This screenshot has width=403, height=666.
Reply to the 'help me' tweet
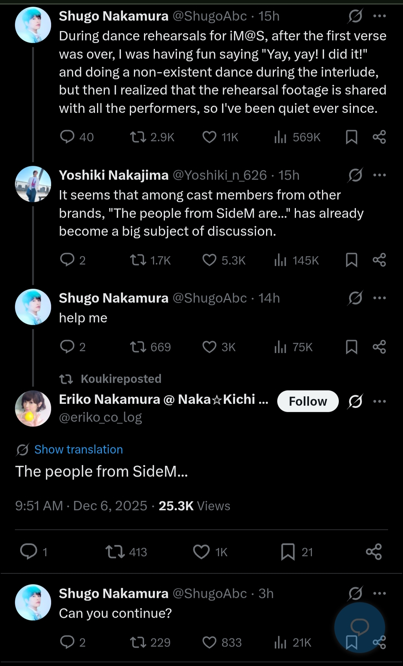click(x=67, y=347)
